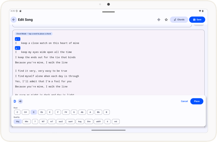Screen dimensions: 217x142
Task: Select root note A
Action: (90, 112)
